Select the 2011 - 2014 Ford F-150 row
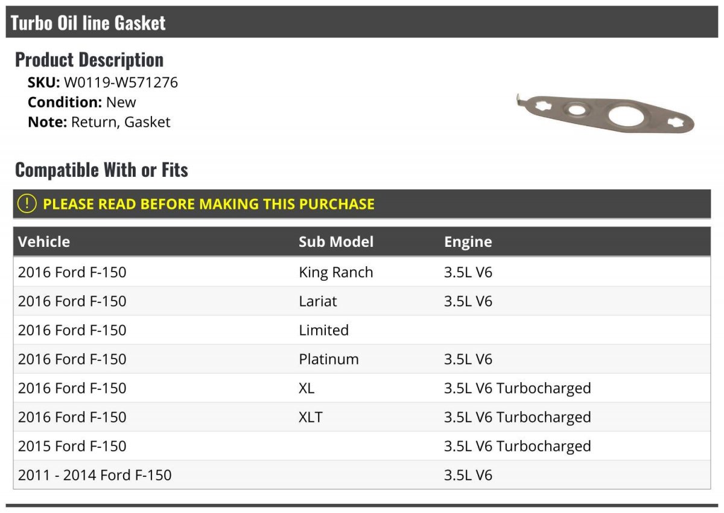This screenshot has height=513, width=724. point(362,475)
